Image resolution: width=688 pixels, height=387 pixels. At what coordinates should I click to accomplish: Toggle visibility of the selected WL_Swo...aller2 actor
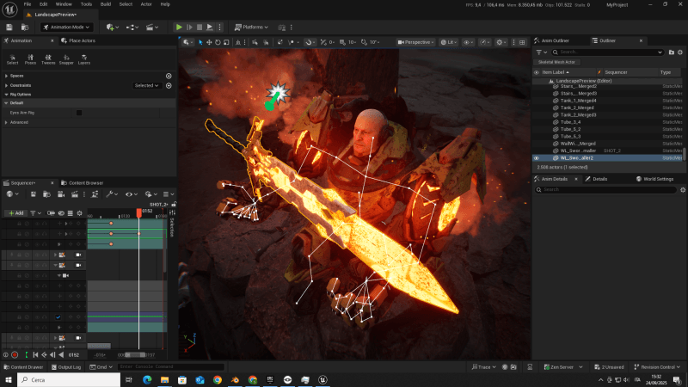(537, 158)
